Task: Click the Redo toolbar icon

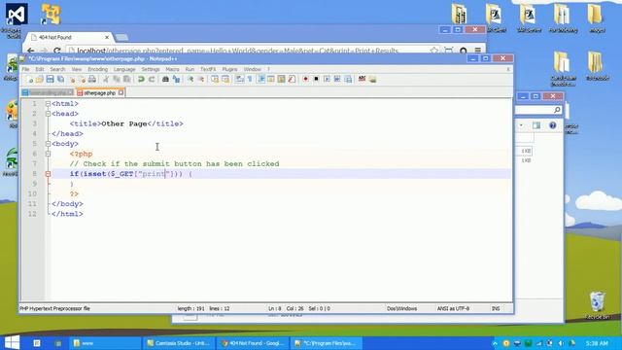Action: coord(152,80)
